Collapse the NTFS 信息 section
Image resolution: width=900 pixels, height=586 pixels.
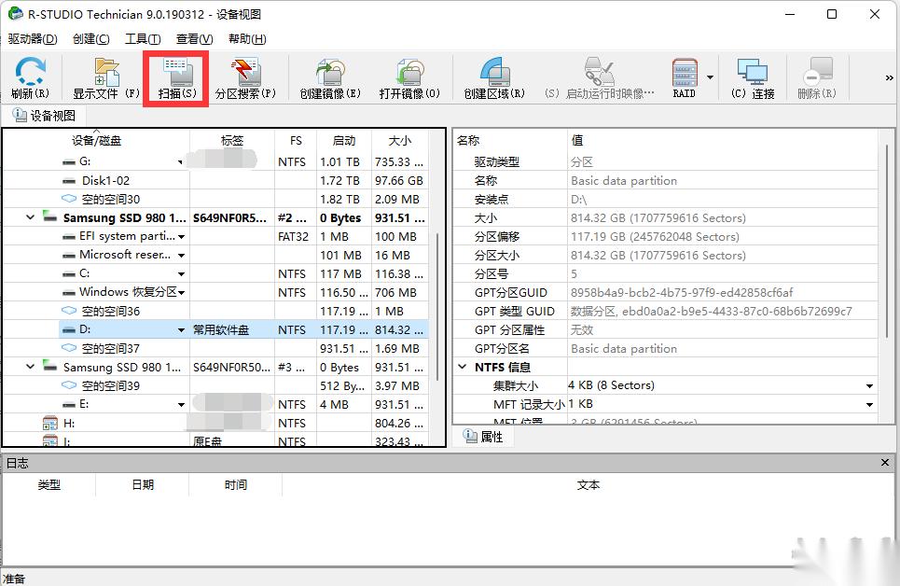tap(463, 367)
